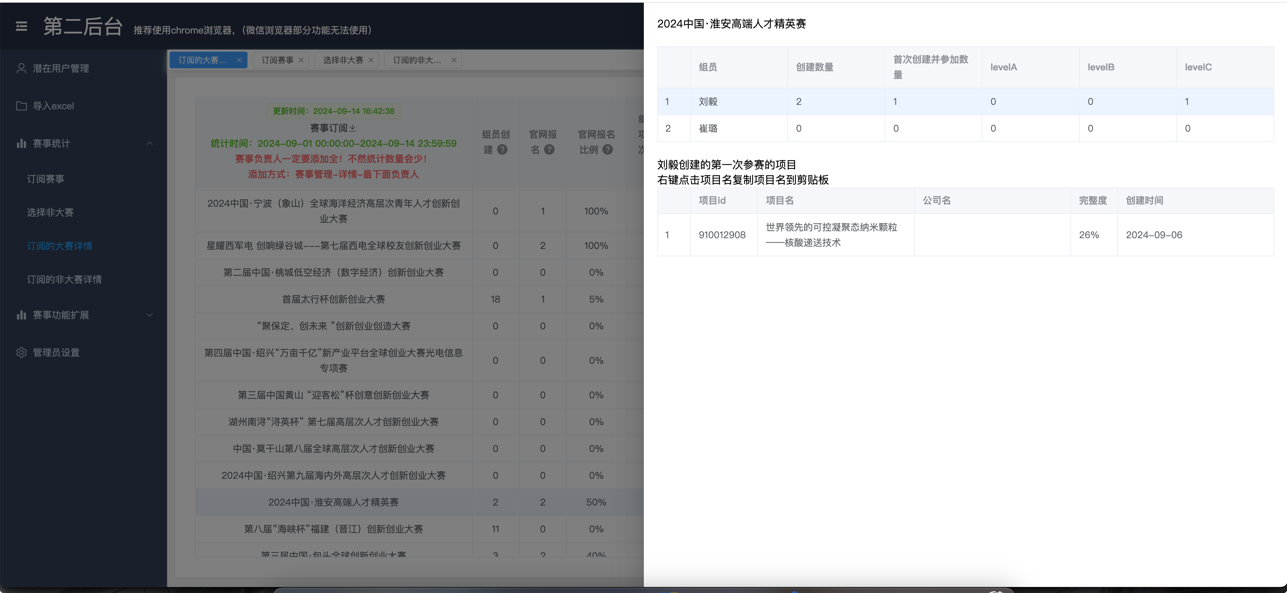Click the help icon beside 官网报名
Viewport: 1287px width, 593px height.
tap(549, 149)
